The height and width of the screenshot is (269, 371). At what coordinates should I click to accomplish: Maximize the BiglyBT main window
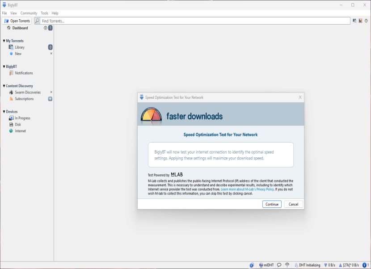tap(353, 5)
